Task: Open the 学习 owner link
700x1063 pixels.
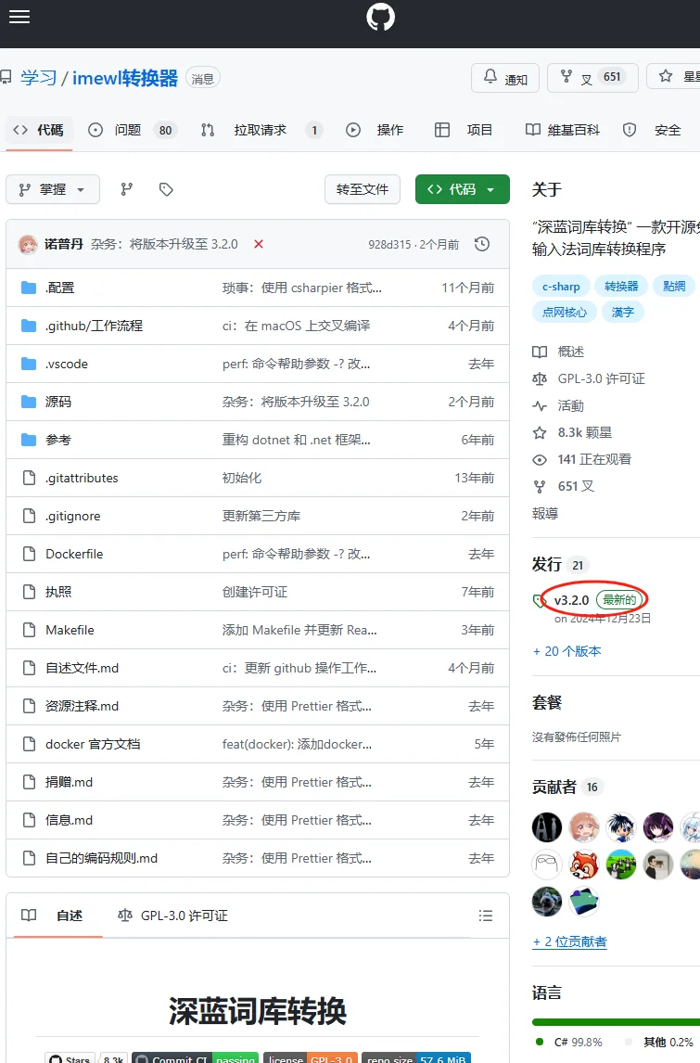Action: (39, 78)
